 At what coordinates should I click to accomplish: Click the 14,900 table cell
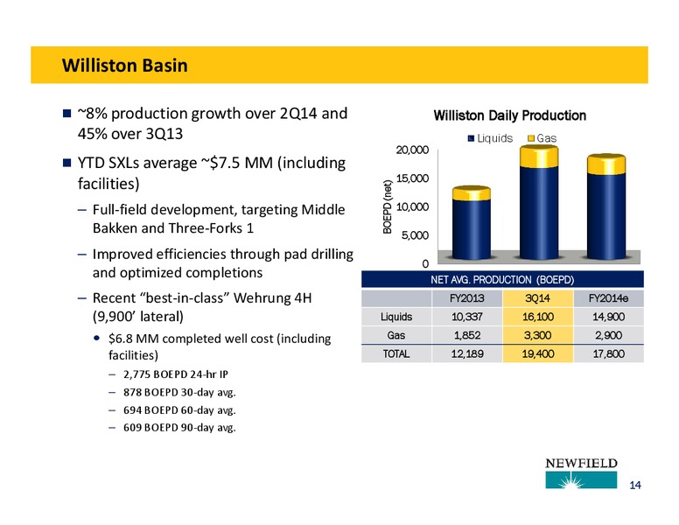(x=608, y=317)
